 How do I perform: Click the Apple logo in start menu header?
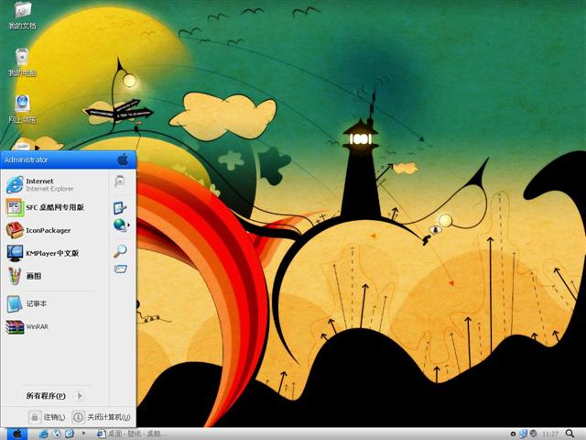point(123,159)
